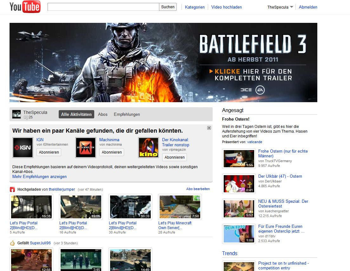This screenshot has width=350, height=271.
Task: Open Für Eure Freunde Osterclip link
Action: click(281, 229)
